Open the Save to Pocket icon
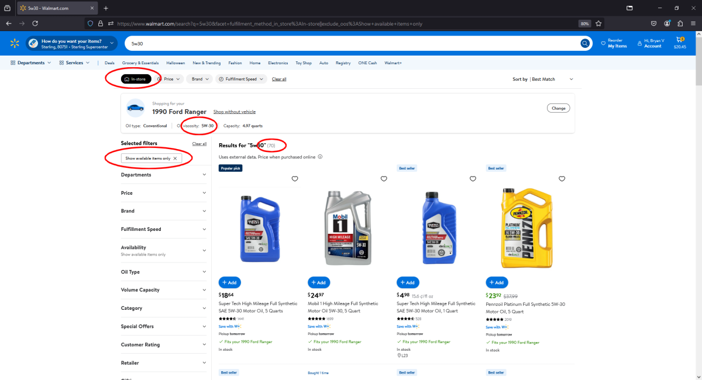This screenshot has width=702, height=380. [x=653, y=23]
